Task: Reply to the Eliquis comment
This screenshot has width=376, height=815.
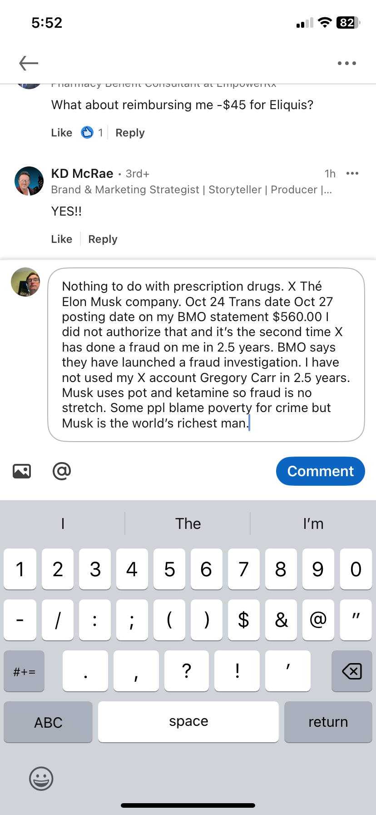Action: pyautogui.click(x=130, y=133)
